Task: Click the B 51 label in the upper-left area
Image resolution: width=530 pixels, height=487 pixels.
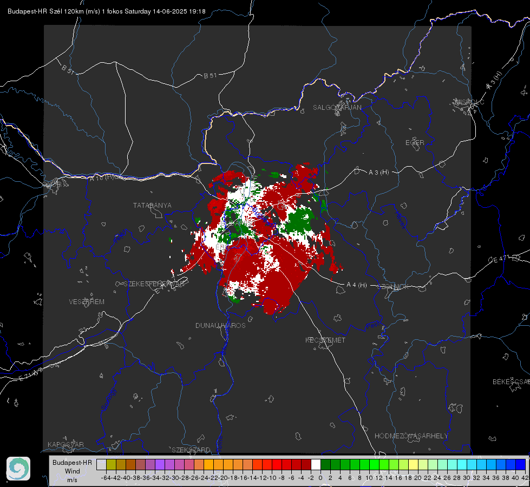Action: click(68, 69)
